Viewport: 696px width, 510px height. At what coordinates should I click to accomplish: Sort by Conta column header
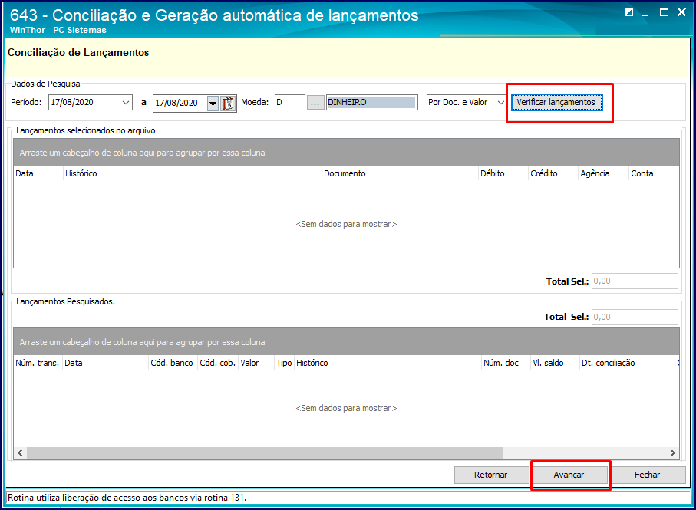[x=654, y=173]
